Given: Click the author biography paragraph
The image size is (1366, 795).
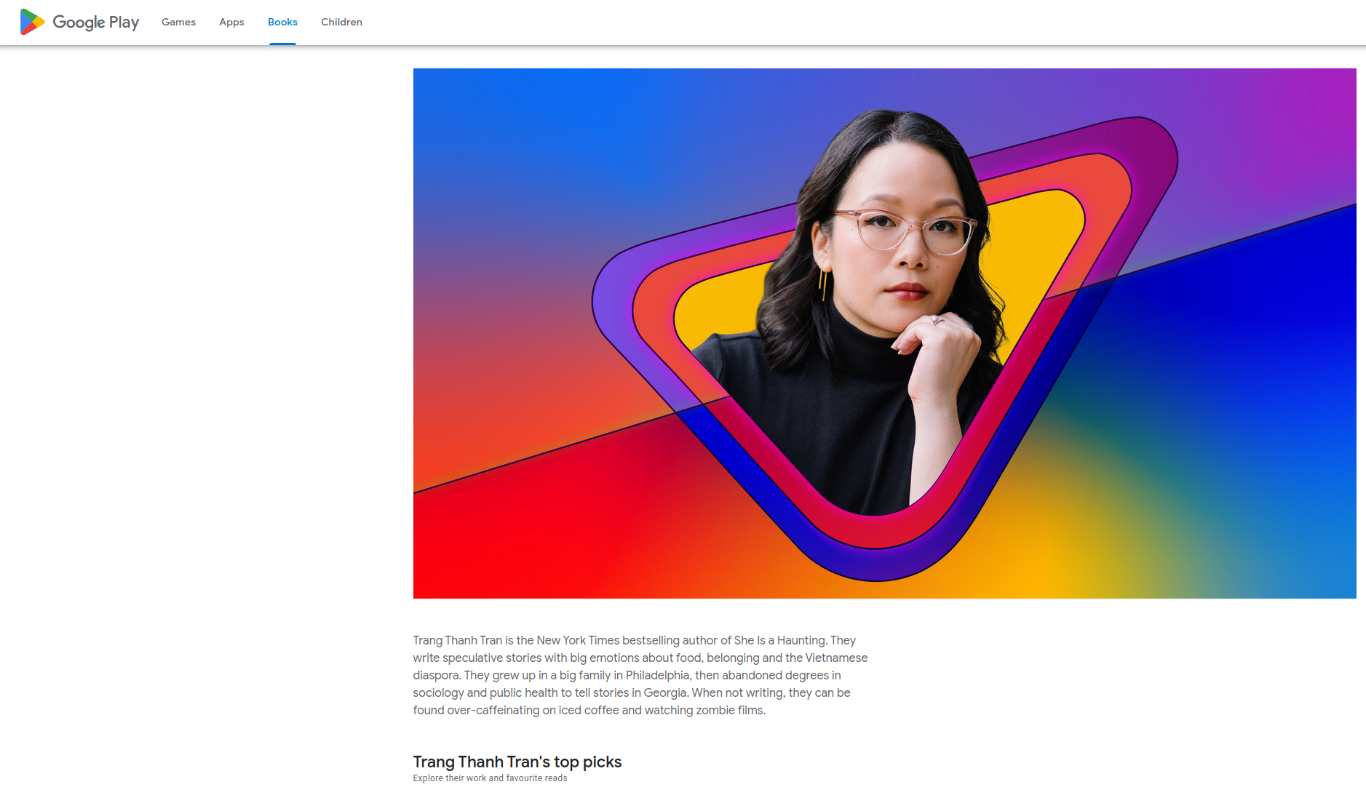Looking at the screenshot, I should [640, 675].
